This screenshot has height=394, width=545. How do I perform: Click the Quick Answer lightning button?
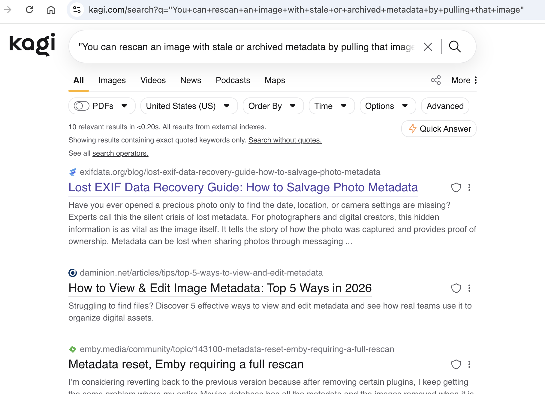pyautogui.click(x=439, y=129)
